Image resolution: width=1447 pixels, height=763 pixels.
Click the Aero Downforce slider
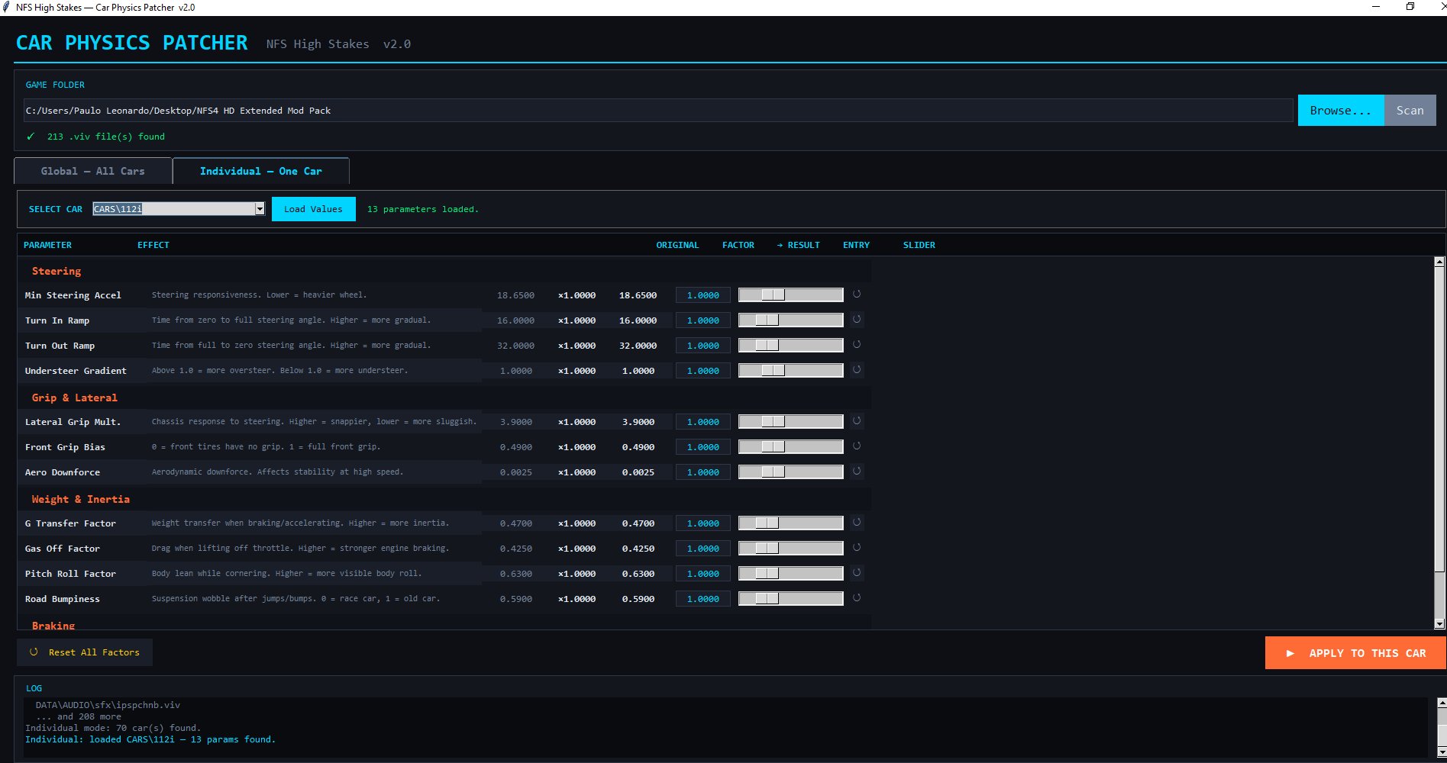[x=790, y=472]
